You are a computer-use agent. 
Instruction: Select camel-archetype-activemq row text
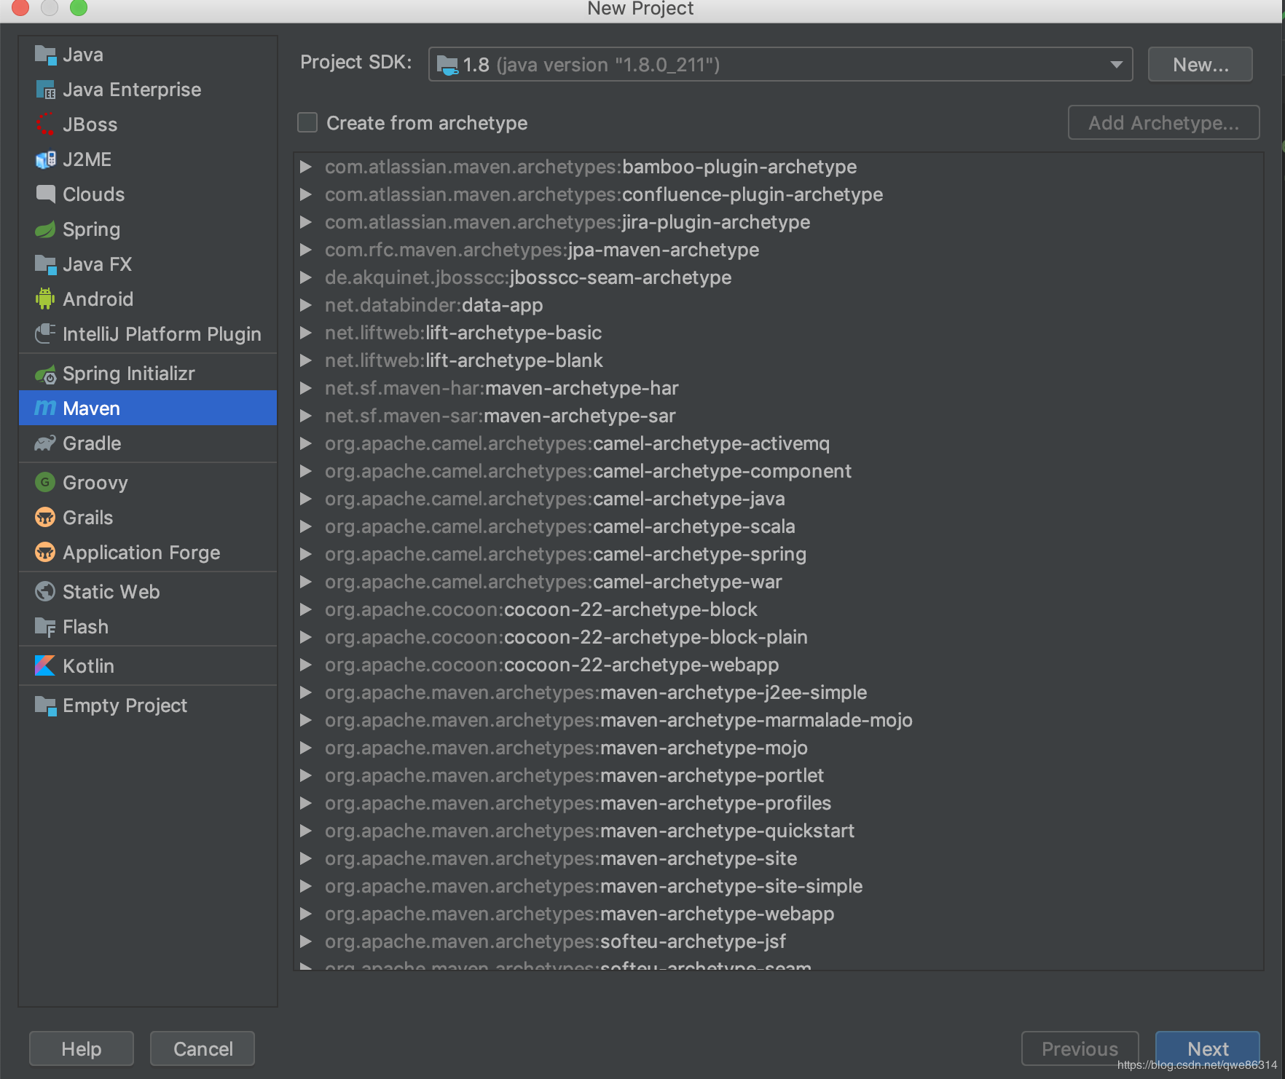[578, 443]
